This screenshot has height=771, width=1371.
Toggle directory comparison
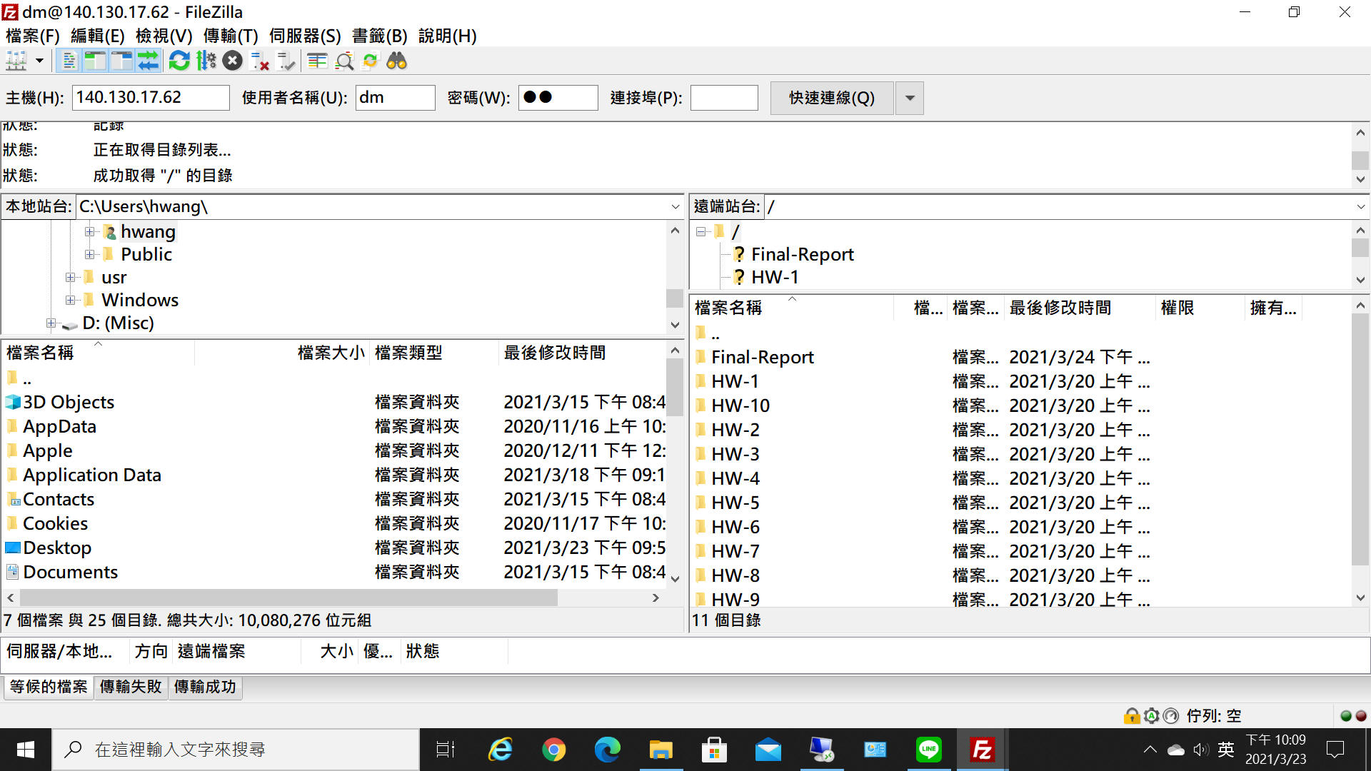click(x=344, y=61)
